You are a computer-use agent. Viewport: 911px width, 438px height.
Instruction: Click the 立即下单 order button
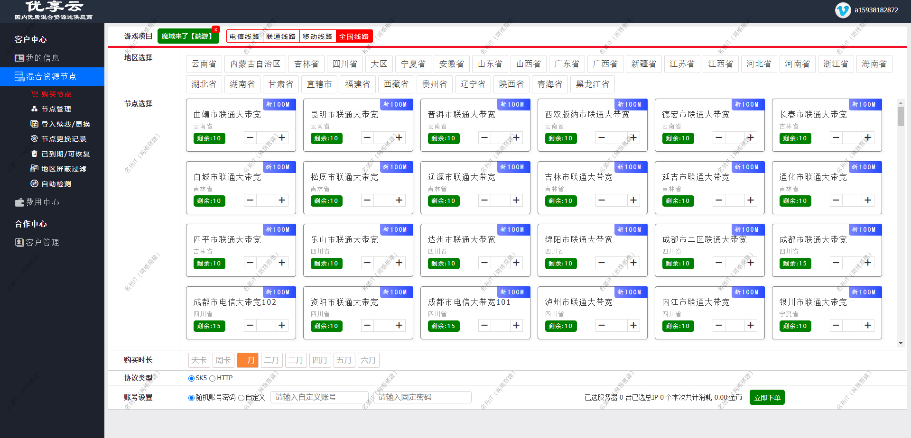point(767,397)
